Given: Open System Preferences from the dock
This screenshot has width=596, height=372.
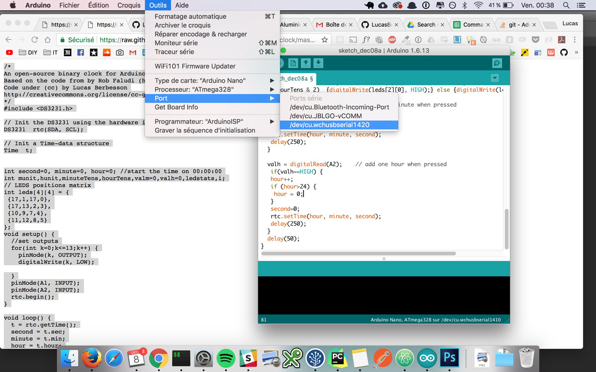Looking at the screenshot, I should tap(203, 358).
